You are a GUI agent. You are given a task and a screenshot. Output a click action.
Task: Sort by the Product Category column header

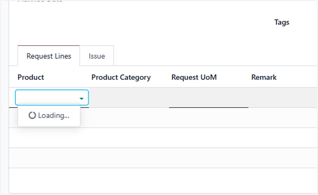pos(121,77)
